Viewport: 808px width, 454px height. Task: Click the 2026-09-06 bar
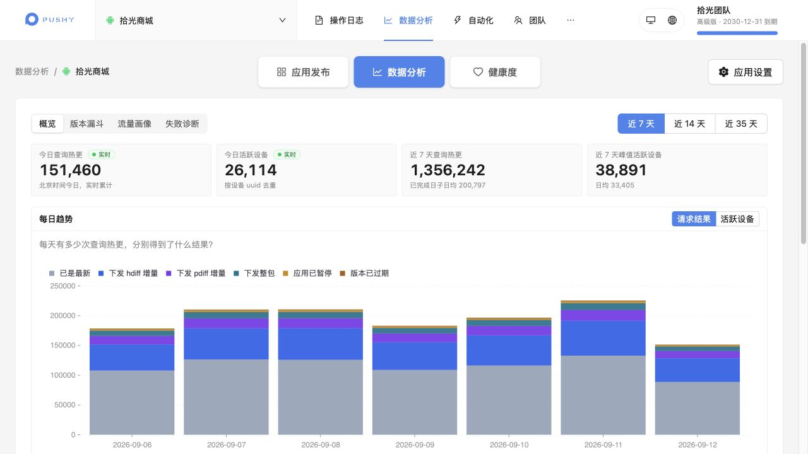pos(132,381)
